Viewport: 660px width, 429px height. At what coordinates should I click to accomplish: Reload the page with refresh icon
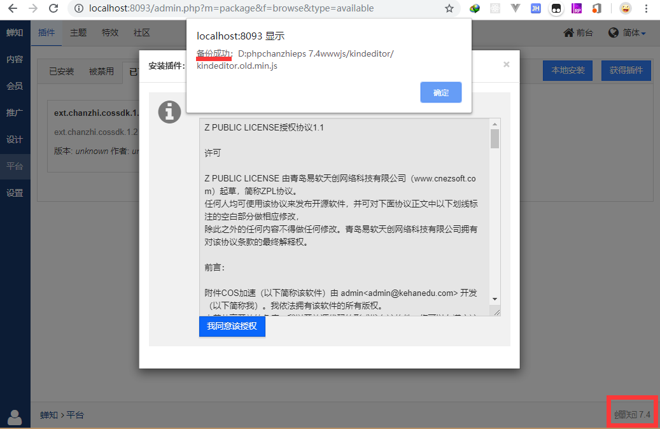[53, 8]
